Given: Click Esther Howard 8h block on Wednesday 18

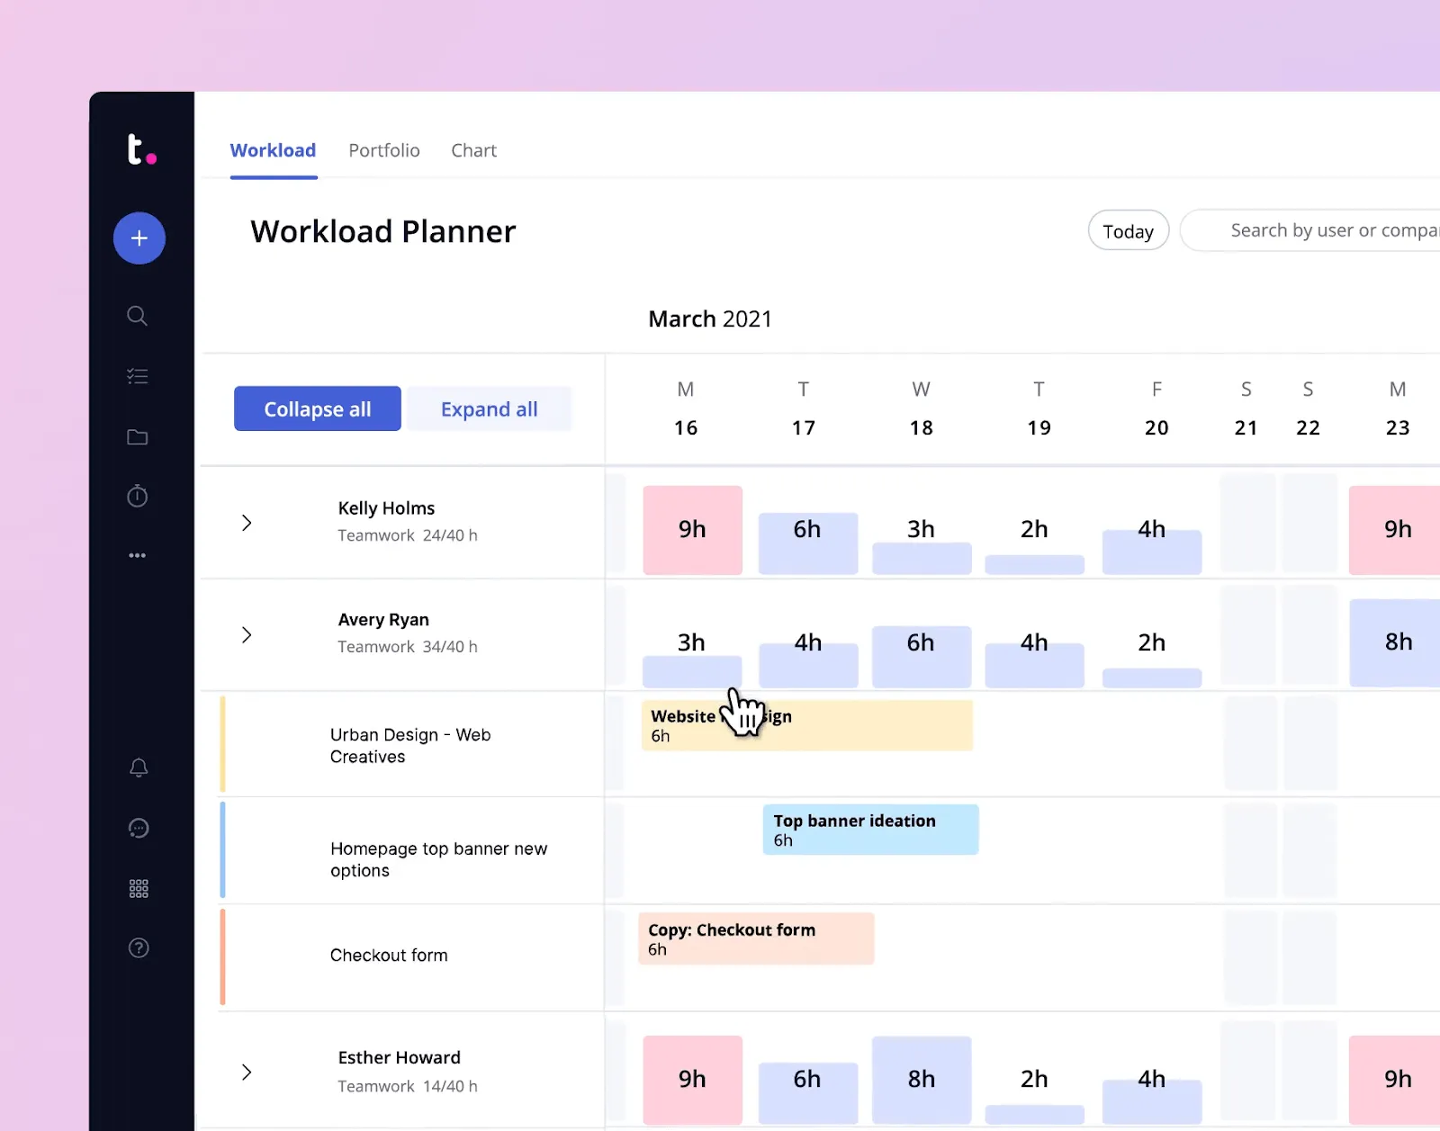Looking at the screenshot, I should tap(922, 1081).
